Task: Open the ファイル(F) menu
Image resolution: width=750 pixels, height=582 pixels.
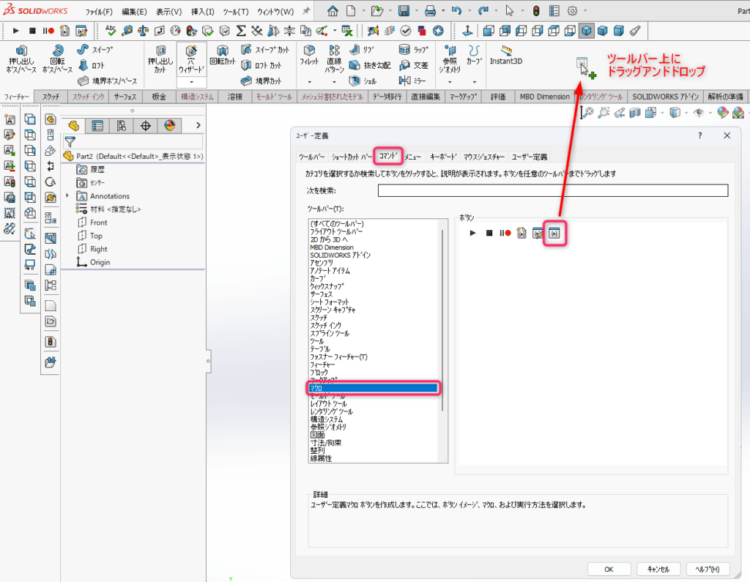Action: click(99, 12)
